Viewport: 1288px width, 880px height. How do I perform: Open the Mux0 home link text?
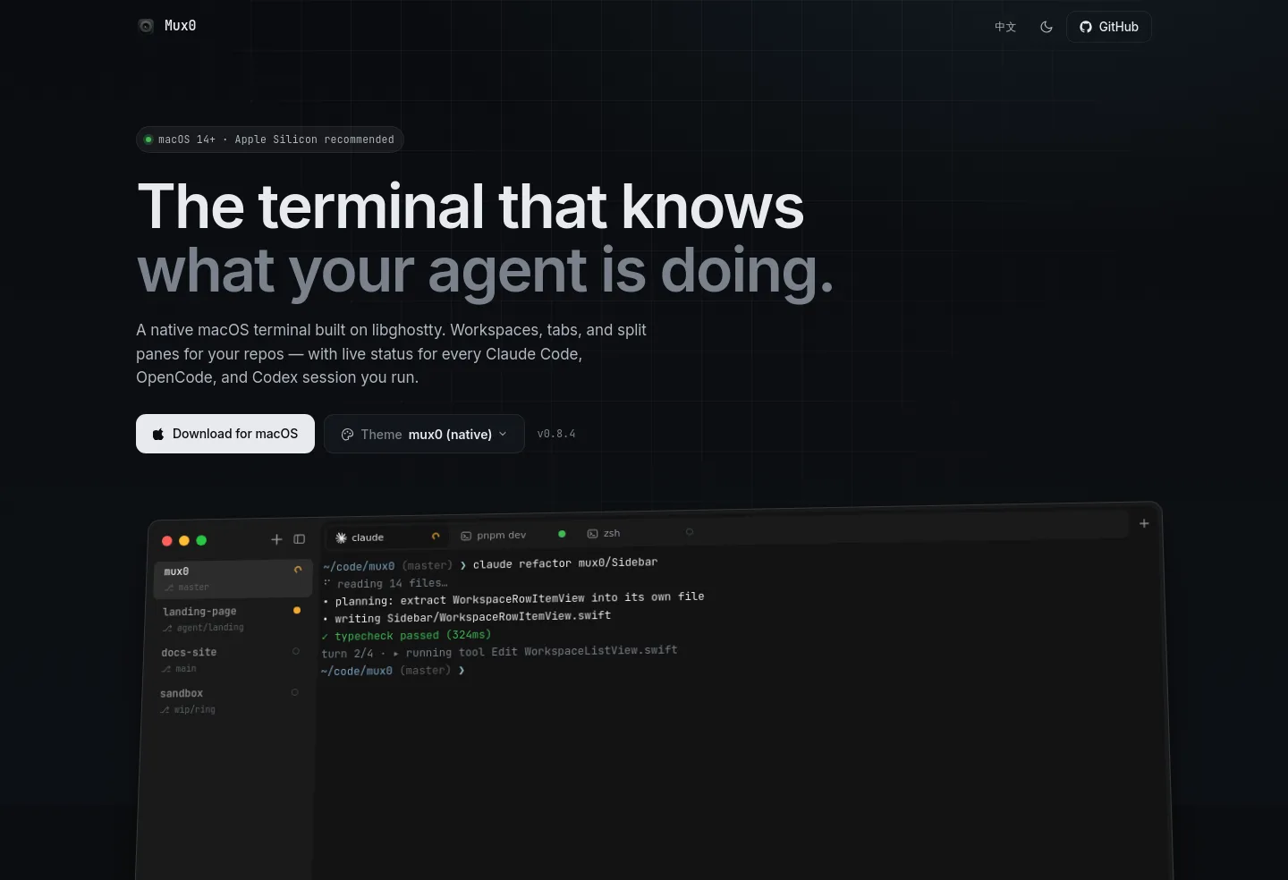(x=180, y=26)
